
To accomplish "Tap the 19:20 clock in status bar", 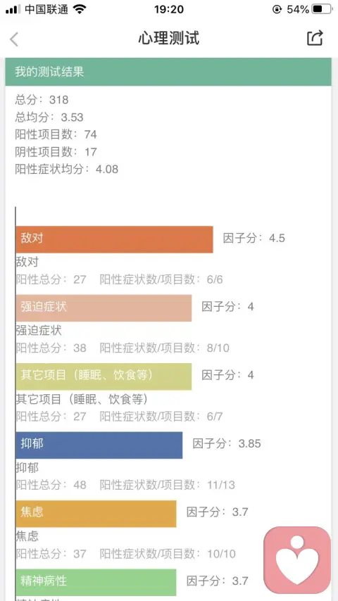I will pyautogui.click(x=169, y=9).
